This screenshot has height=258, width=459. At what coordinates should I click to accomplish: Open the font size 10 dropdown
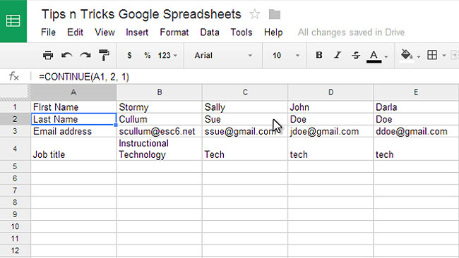tap(286, 55)
